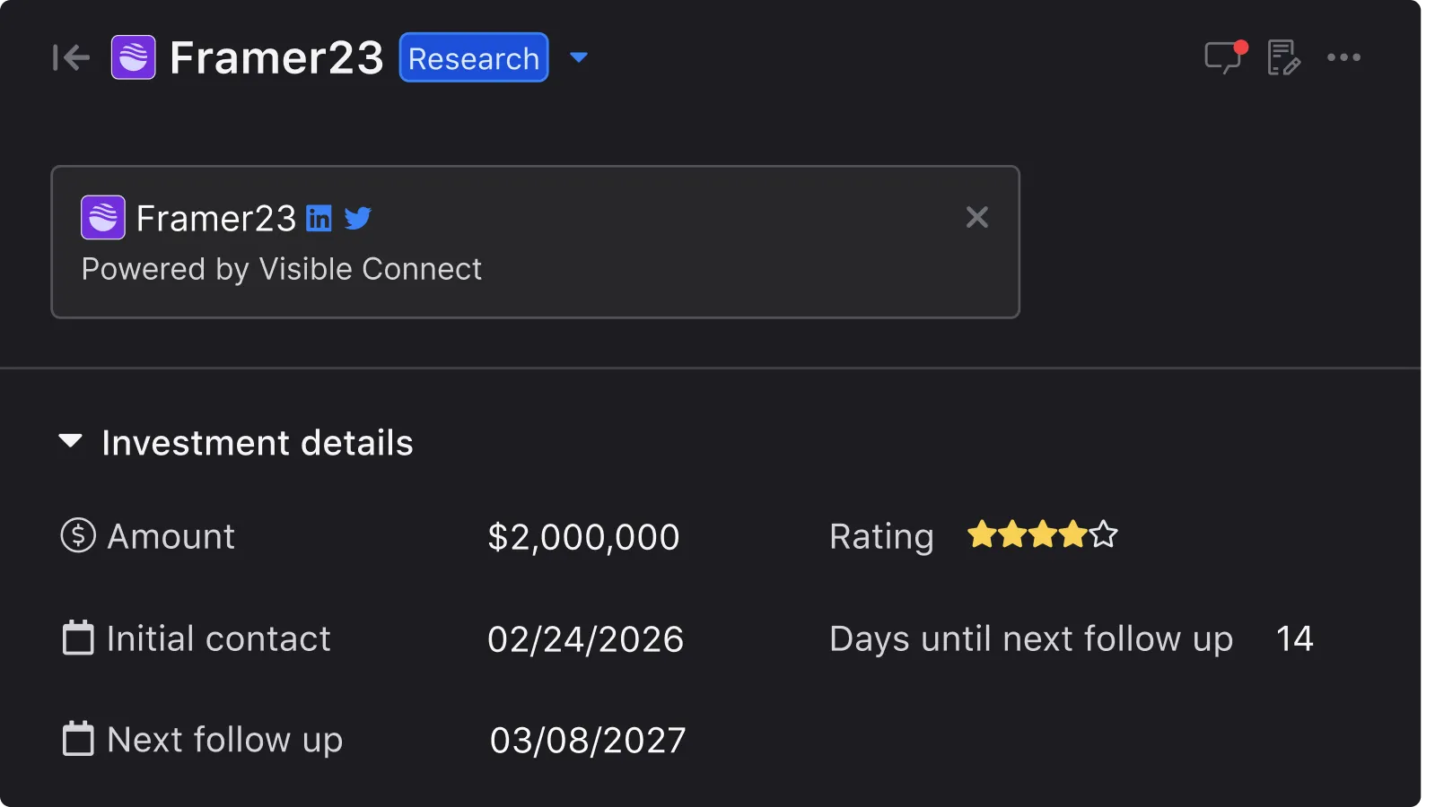Open the notes edit icon
Image resolution: width=1435 pixels, height=807 pixels.
1283,57
